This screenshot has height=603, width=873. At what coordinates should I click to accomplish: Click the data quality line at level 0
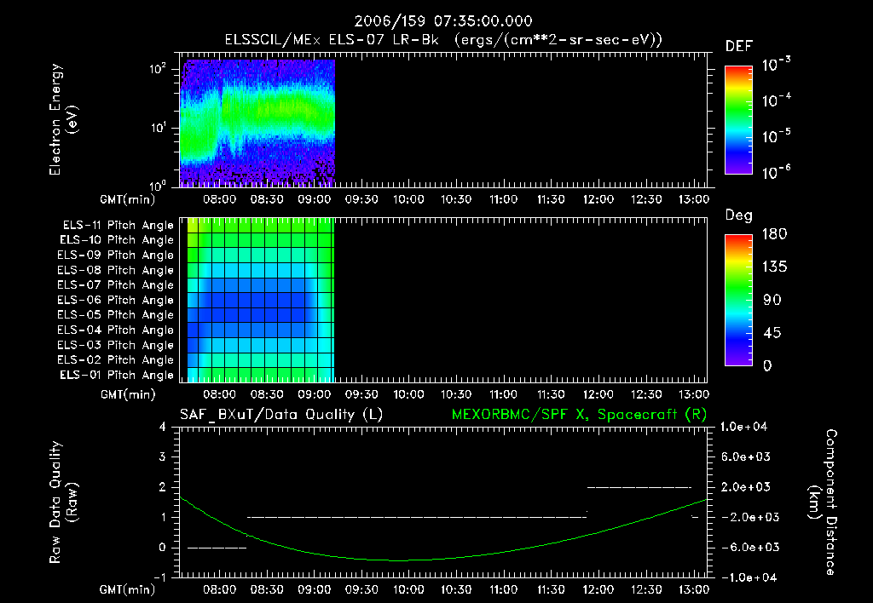(x=217, y=548)
